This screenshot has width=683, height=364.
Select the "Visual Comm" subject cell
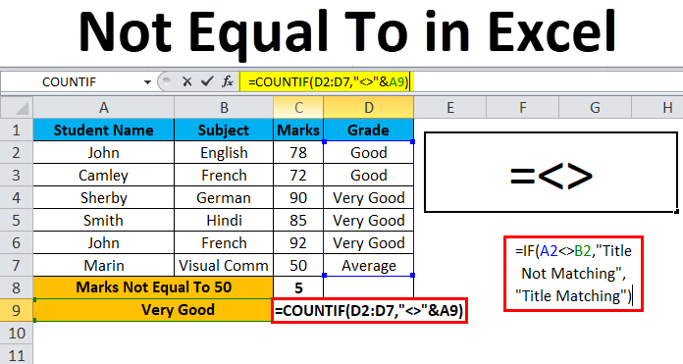[x=224, y=265]
